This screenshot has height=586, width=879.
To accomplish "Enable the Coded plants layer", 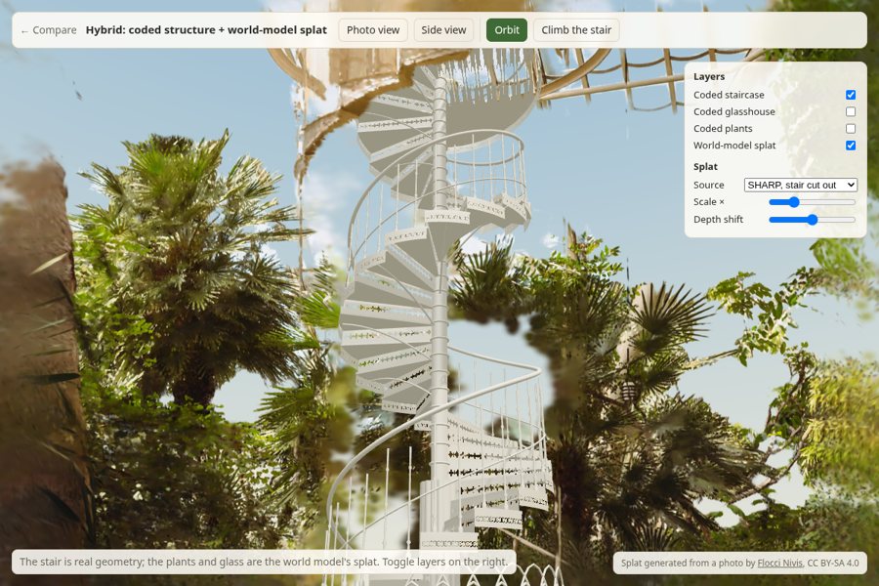I will (851, 128).
